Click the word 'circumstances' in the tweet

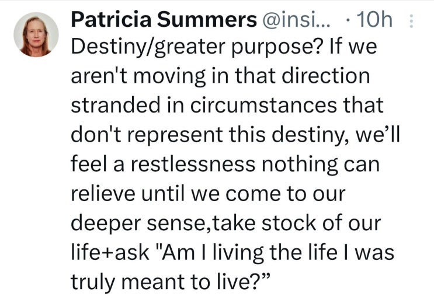tap(263, 105)
